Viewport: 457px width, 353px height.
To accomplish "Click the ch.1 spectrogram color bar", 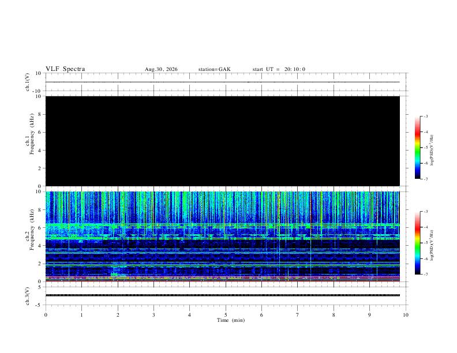I will 417,148.
